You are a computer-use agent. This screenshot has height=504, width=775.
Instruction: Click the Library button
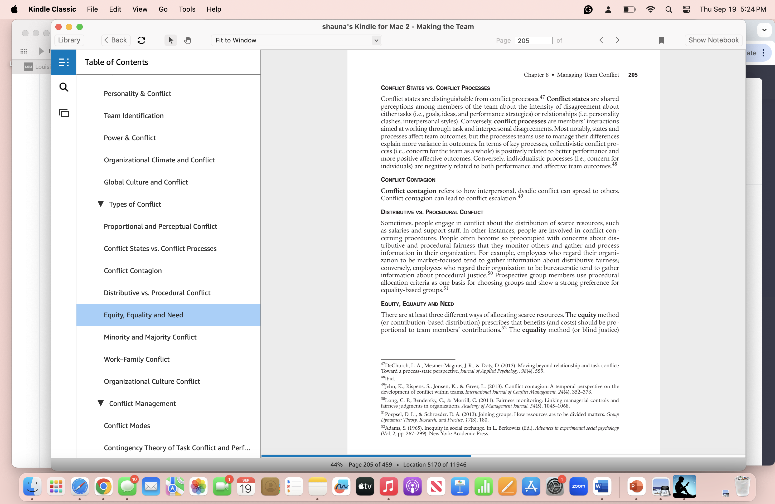69,40
